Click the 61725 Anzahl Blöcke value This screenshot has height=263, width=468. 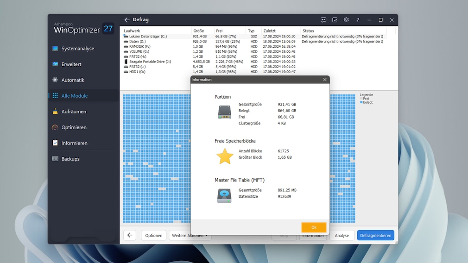[283, 151]
